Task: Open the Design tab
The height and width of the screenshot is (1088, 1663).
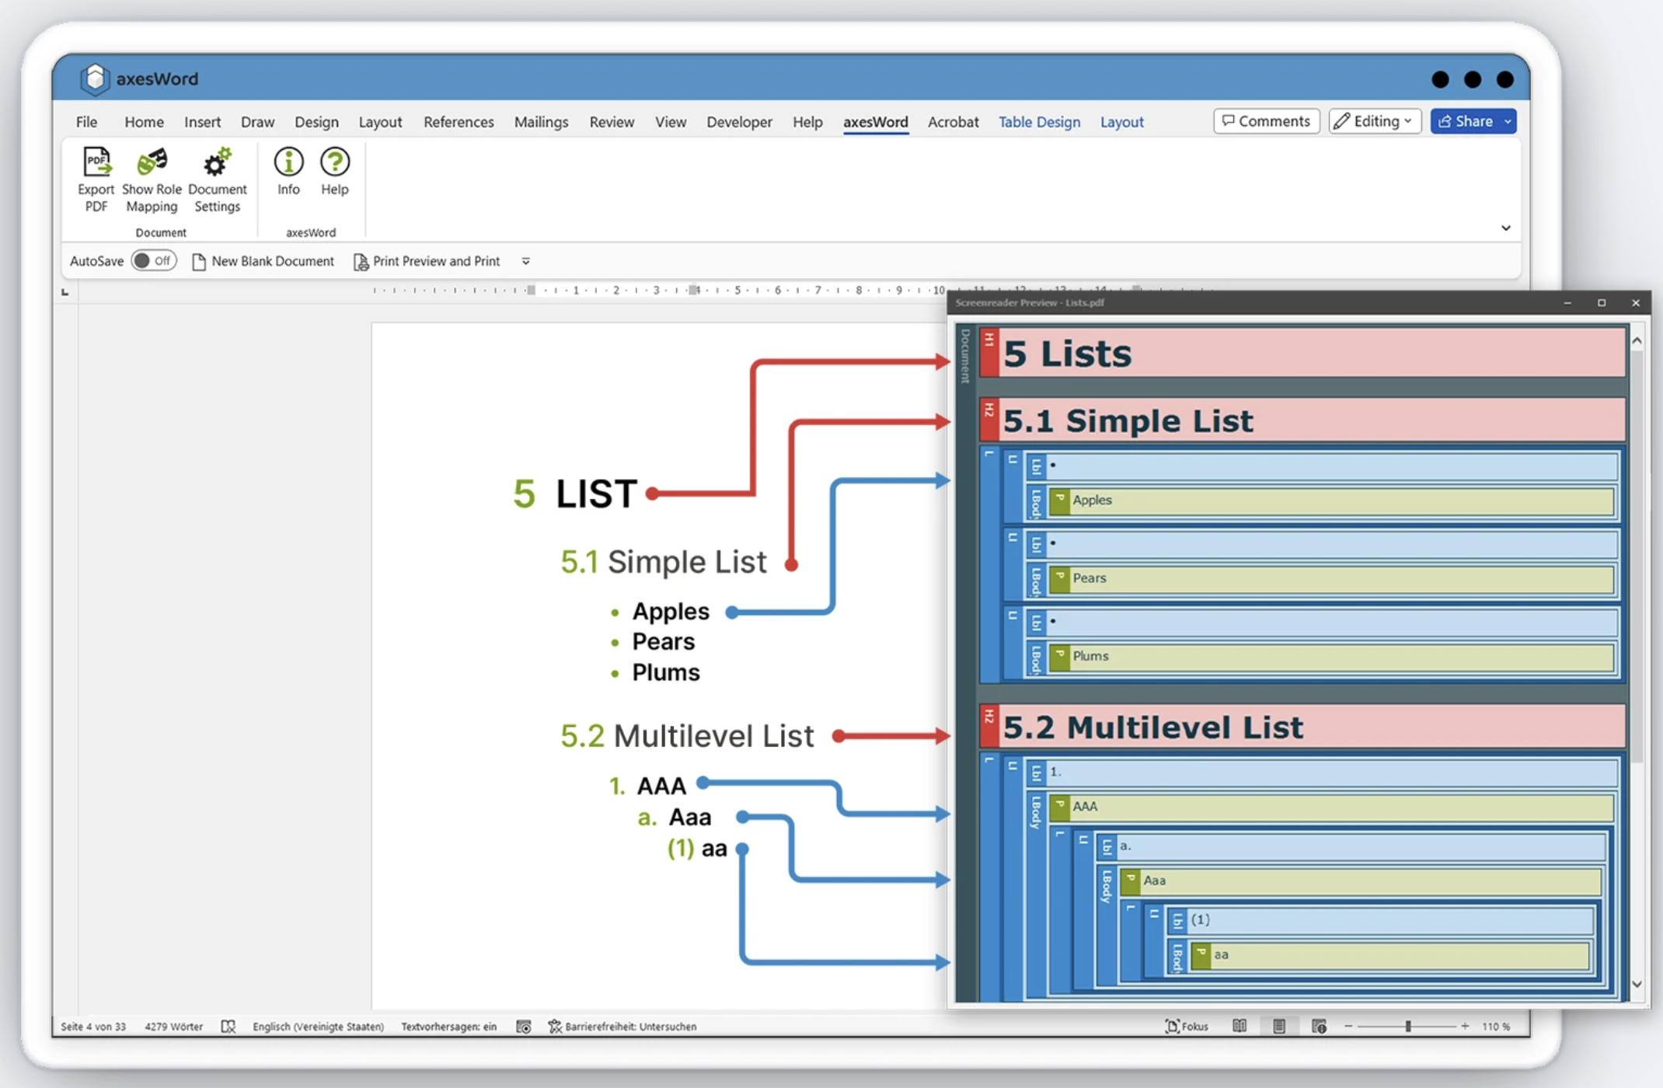Action: coord(316,122)
